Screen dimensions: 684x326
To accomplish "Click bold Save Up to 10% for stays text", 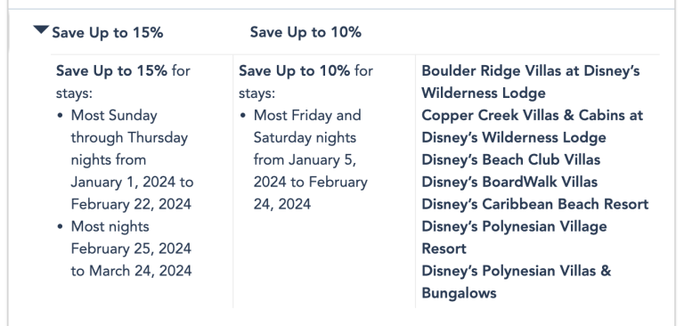I will 294,70.
